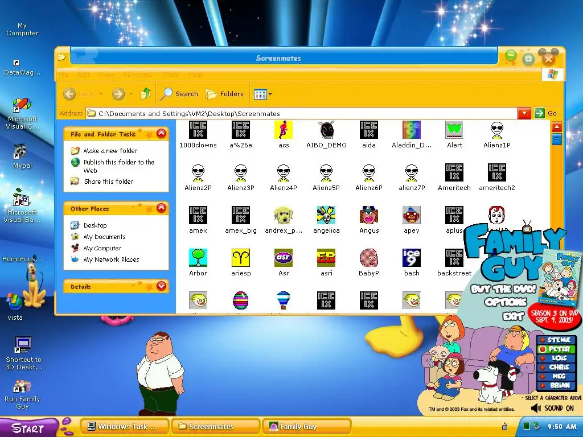Open the Angus screenmate icon
The image size is (583, 437).
(x=369, y=220)
